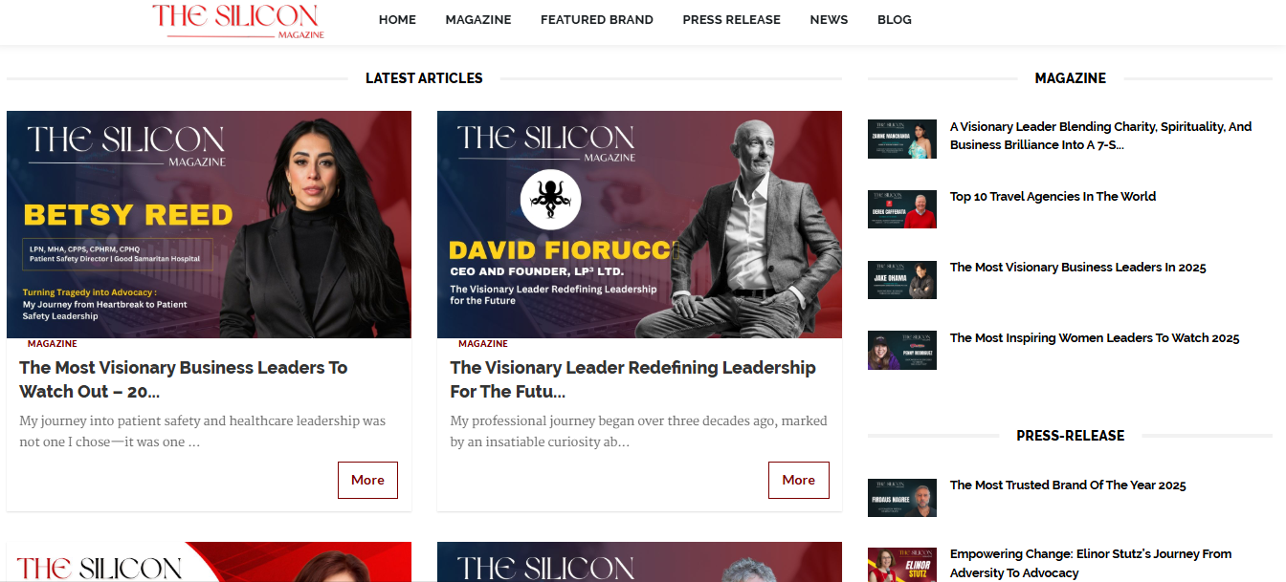This screenshot has width=1286, height=582.
Task: Open 'Top 10 Travel Agencies In The World' link
Action: tap(1053, 197)
